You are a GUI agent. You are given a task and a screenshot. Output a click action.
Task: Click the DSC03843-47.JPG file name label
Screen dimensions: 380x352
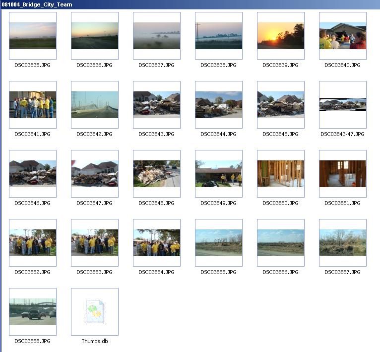[x=343, y=134]
